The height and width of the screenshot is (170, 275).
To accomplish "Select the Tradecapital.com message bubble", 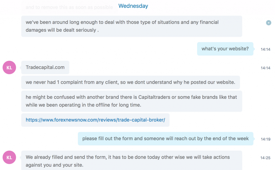I will tap(45, 67).
